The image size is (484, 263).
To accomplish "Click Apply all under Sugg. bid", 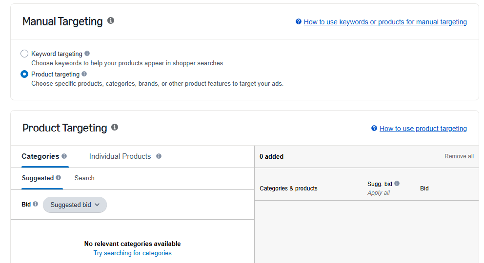I will point(379,193).
